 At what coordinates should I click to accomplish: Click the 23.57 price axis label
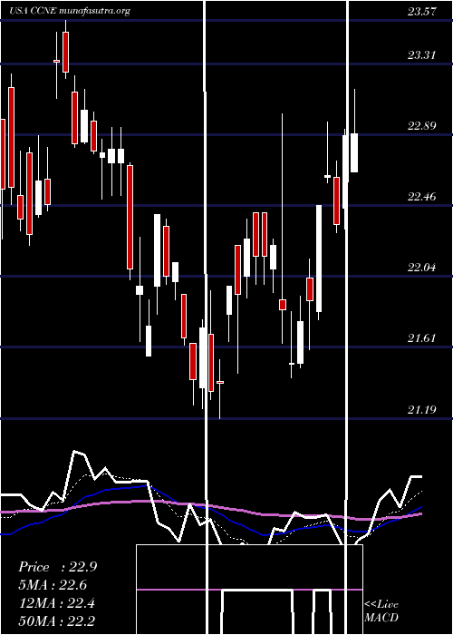point(421,11)
